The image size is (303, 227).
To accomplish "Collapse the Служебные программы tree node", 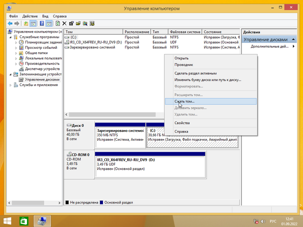I will pyautogui.click(x=11, y=37).
